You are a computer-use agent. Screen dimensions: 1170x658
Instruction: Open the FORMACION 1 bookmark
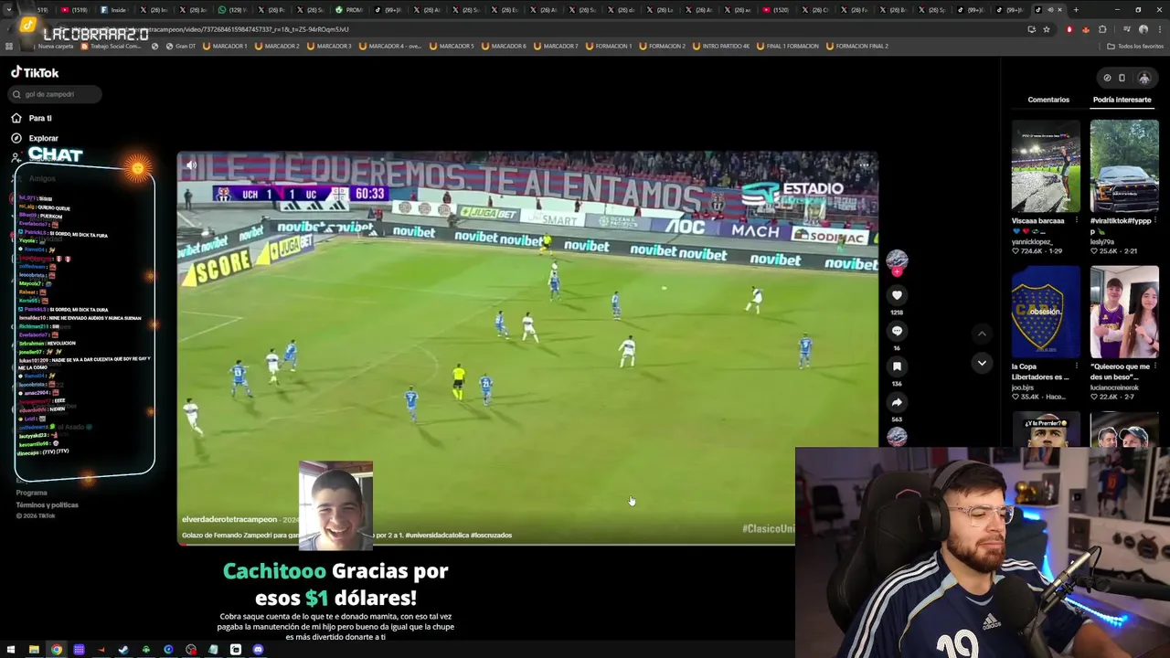608,46
